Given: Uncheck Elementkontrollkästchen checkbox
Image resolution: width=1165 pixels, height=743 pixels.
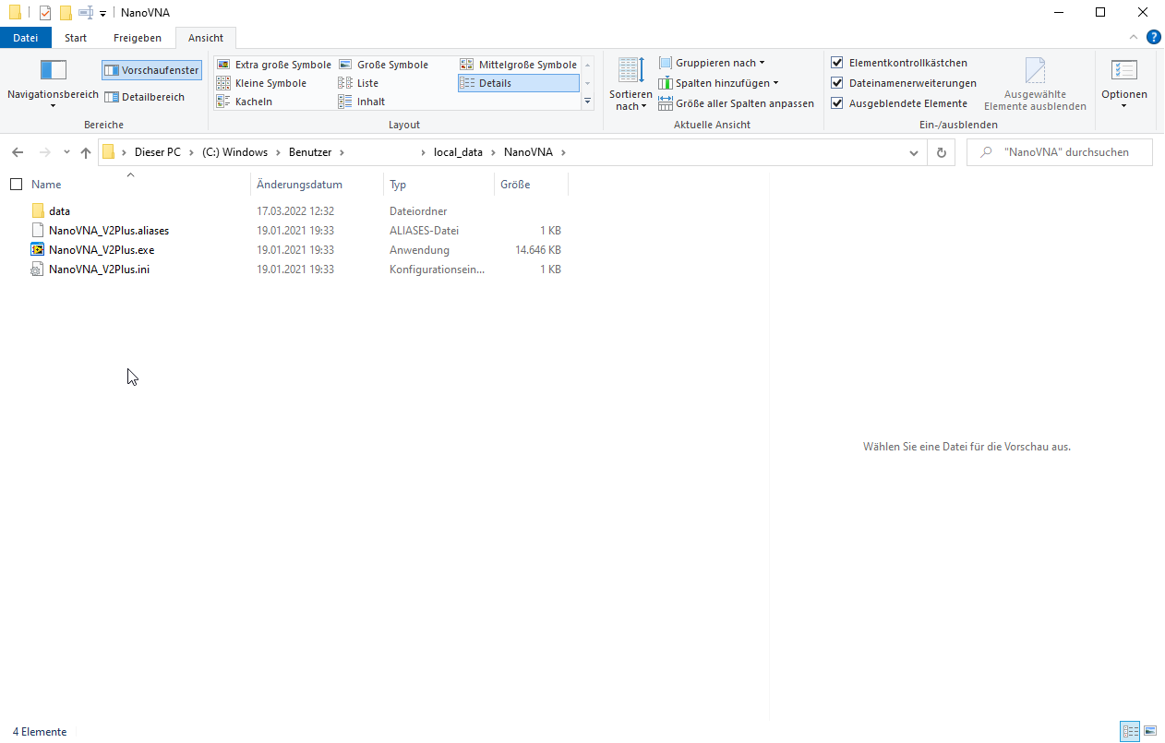Looking at the screenshot, I should click(837, 63).
